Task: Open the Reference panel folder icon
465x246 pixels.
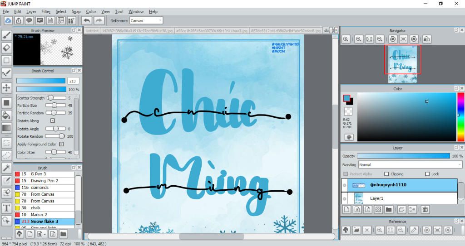Action: coord(356,230)
